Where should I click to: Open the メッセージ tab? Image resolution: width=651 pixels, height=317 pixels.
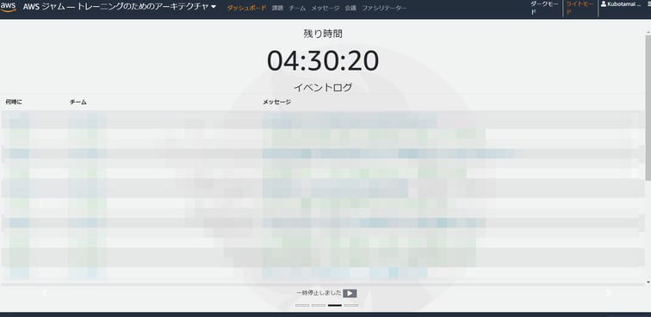[325, 8]
